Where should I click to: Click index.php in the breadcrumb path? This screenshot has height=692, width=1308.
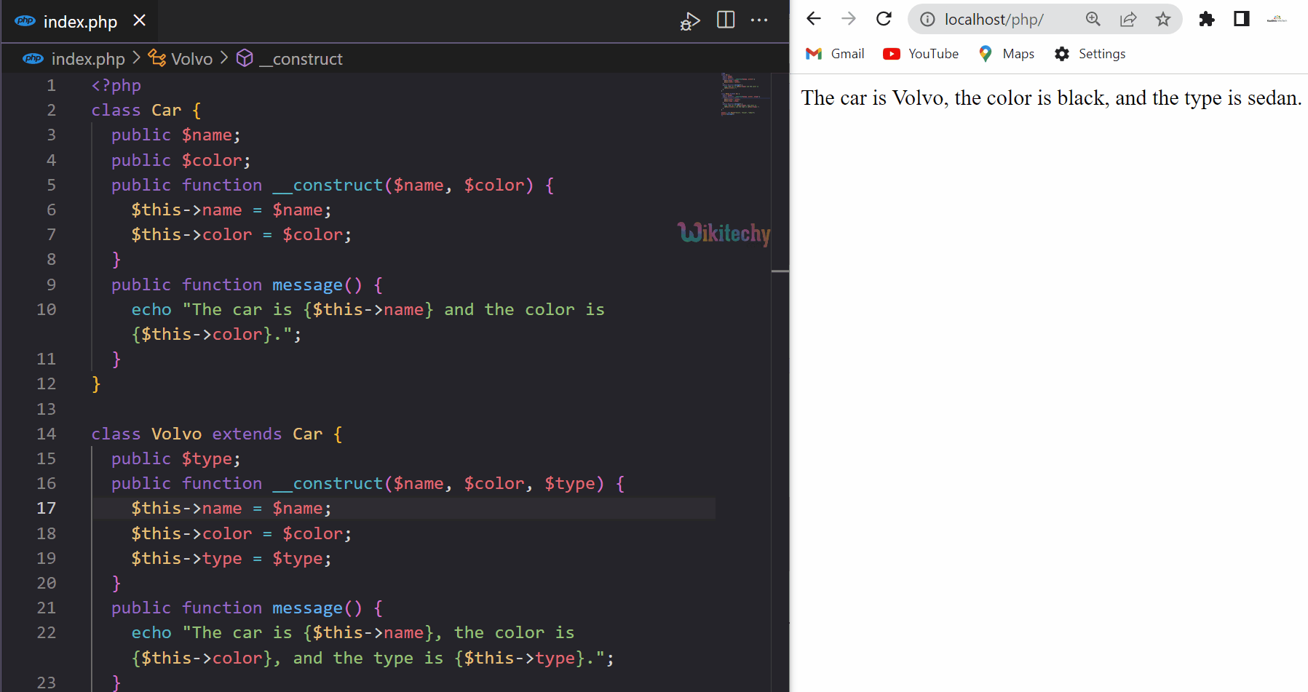point(87,59)
